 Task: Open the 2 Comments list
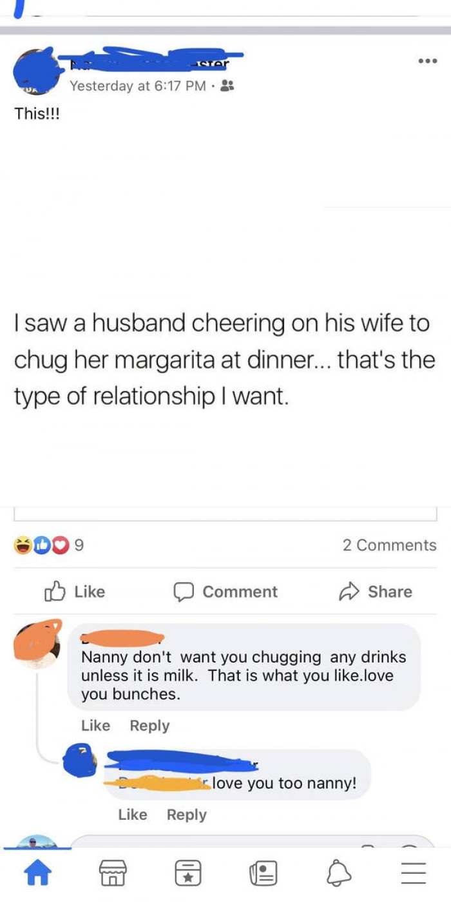coord(389,545)
